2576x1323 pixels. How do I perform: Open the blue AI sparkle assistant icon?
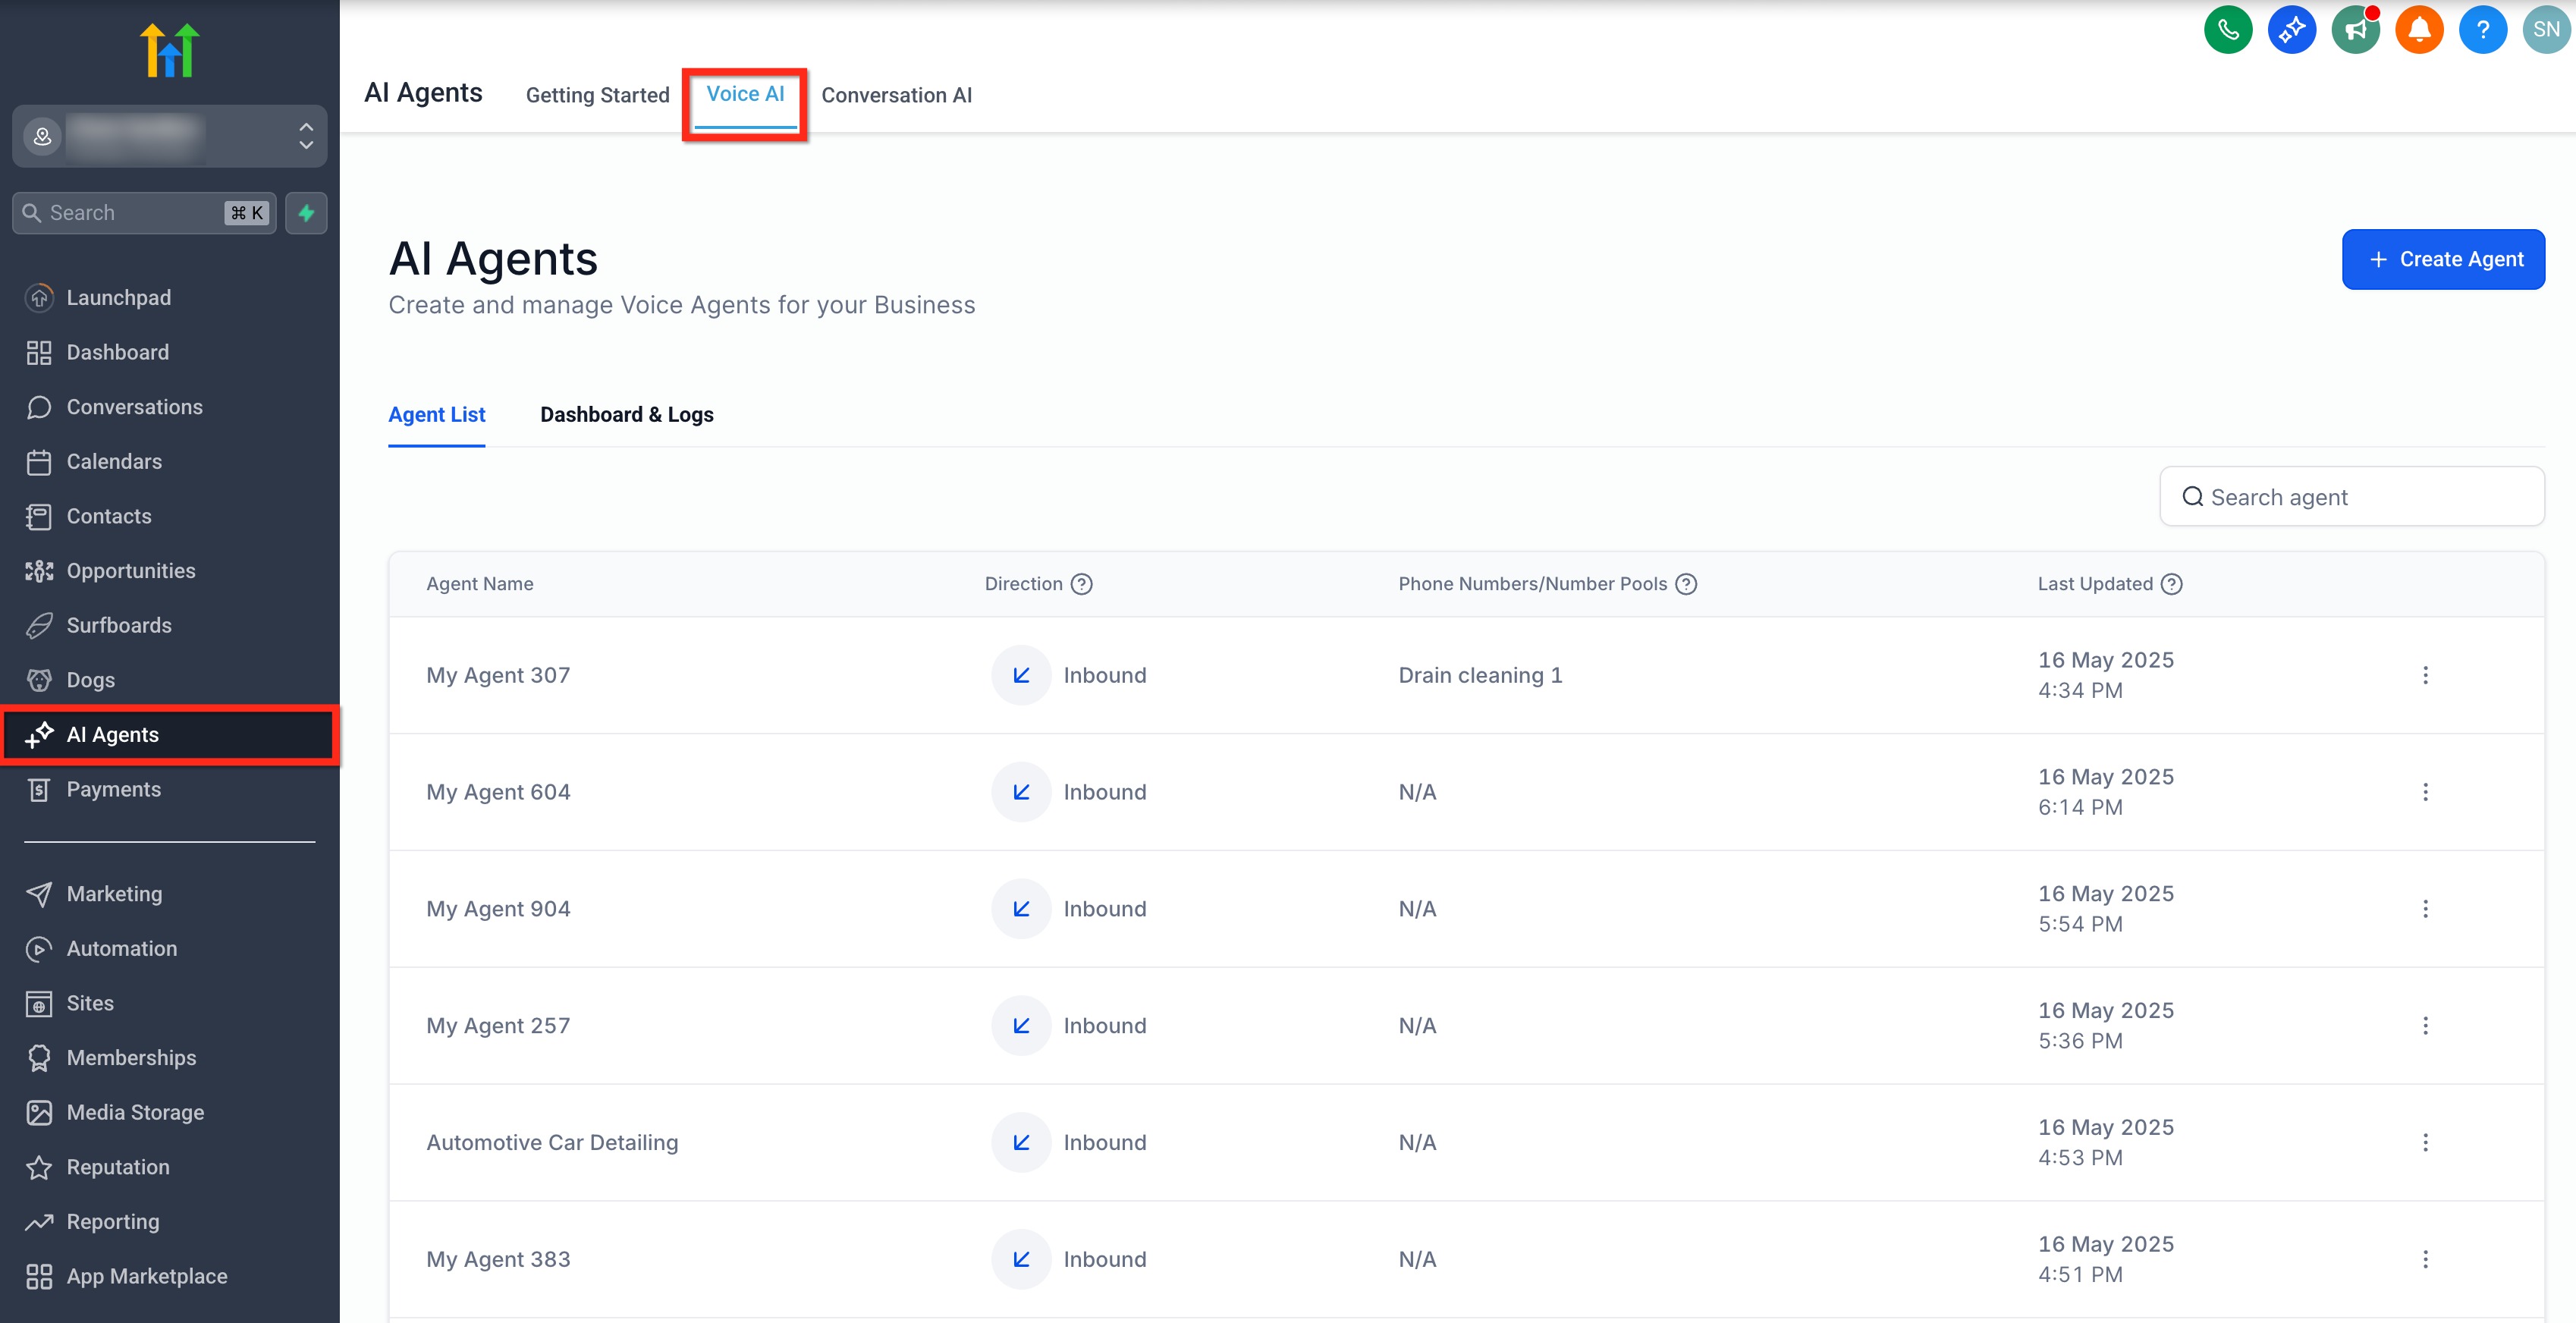[2291, 30]
